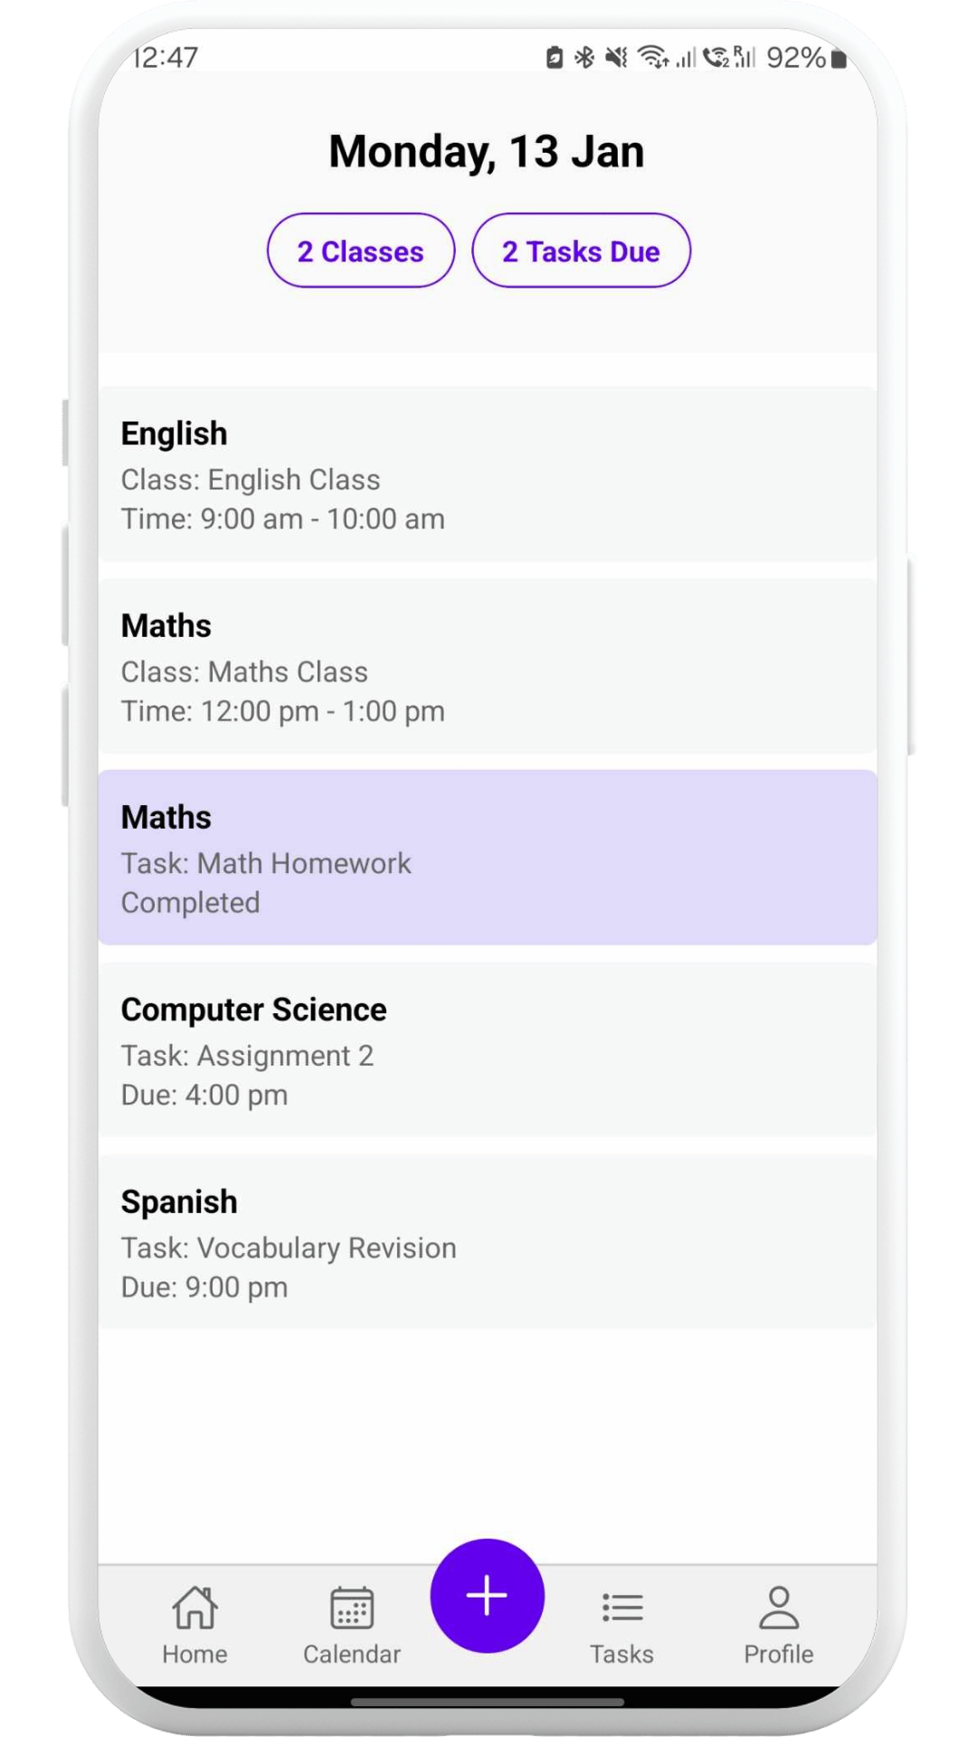Open the Computer Science Assignment 2 task

[x=488, y=1050]
